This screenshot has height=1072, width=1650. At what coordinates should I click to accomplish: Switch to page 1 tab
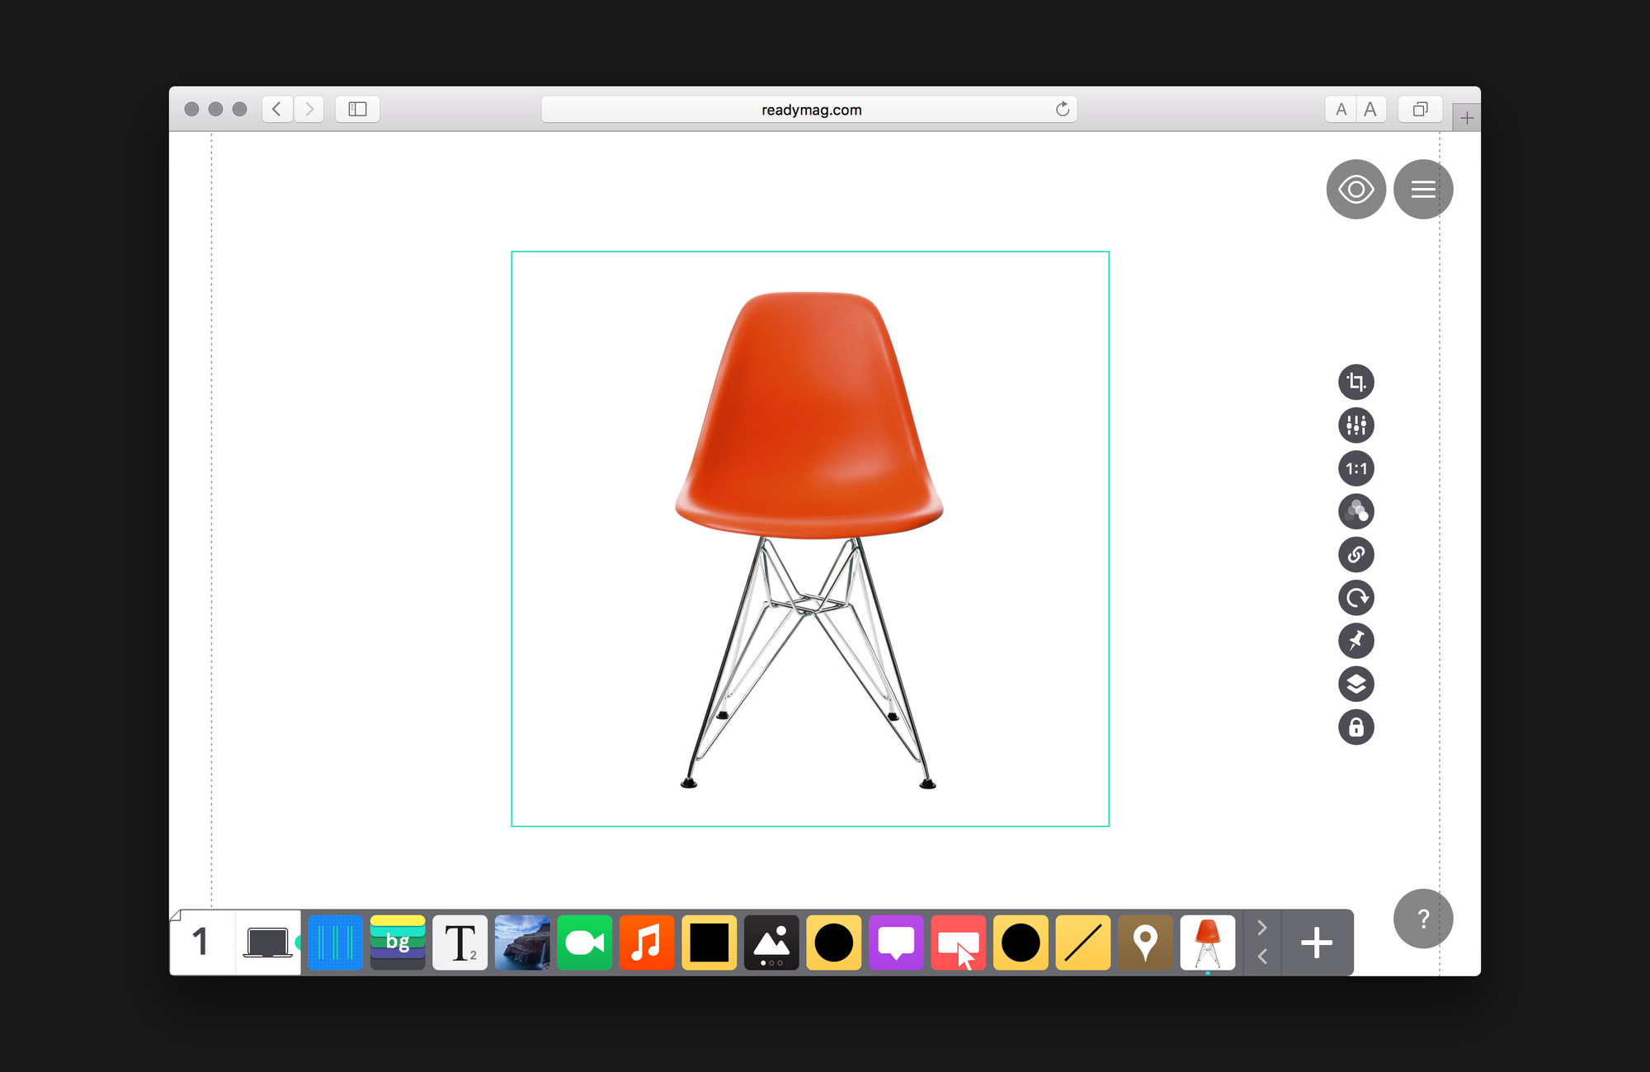coord(200,943)
